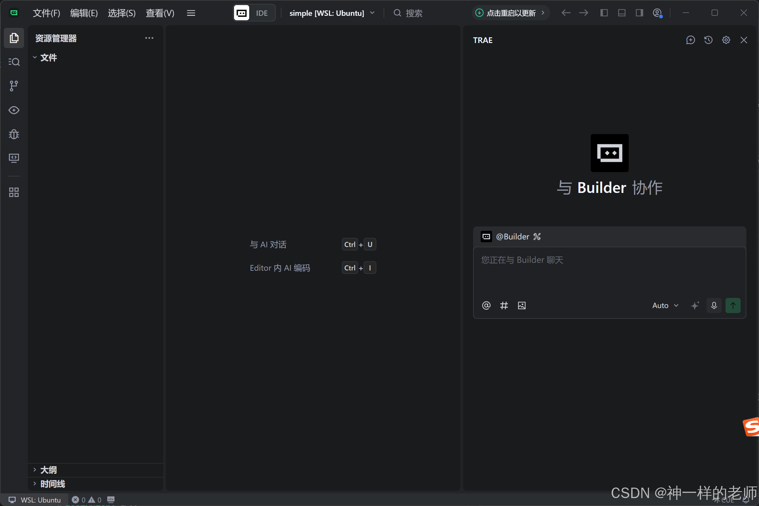
Task: Toggle the primary left sidebar layout
Action: (x=604, y=13)
